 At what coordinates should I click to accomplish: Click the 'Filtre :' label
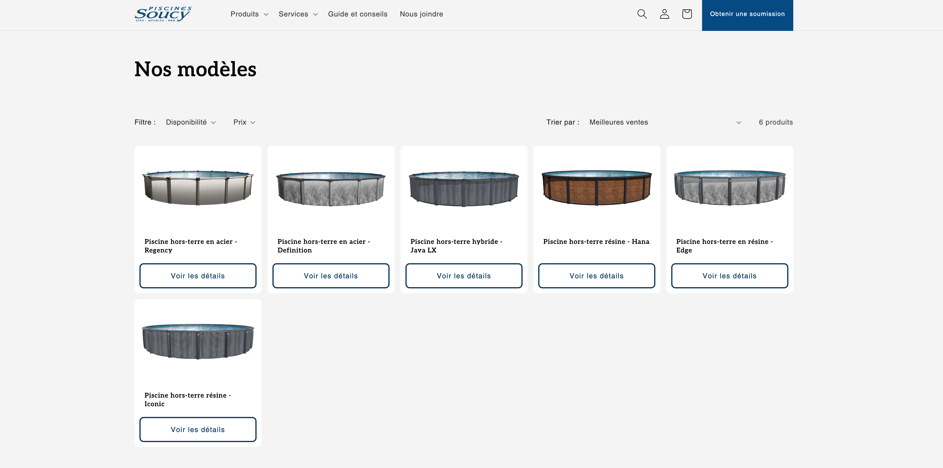pos(145,122)
